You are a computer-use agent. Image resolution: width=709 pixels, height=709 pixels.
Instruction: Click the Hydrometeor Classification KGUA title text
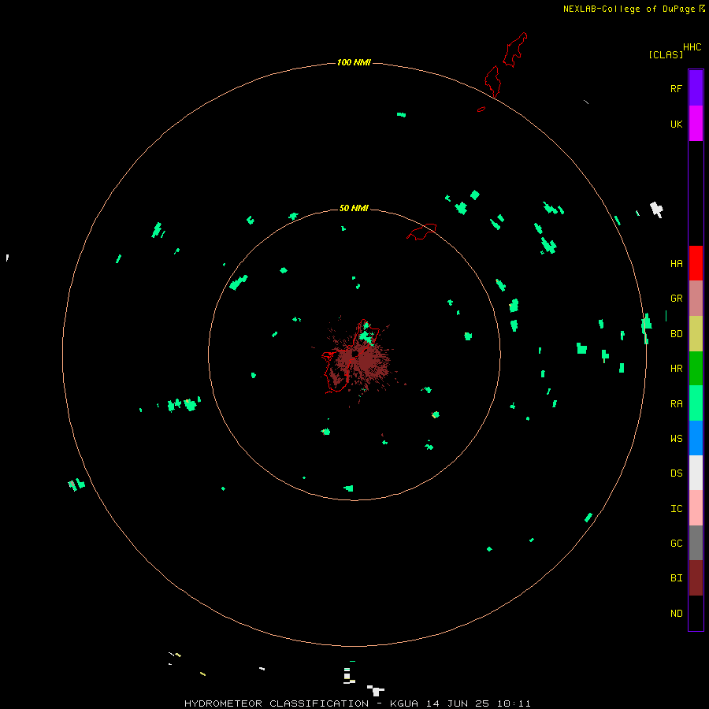(357, 703)
